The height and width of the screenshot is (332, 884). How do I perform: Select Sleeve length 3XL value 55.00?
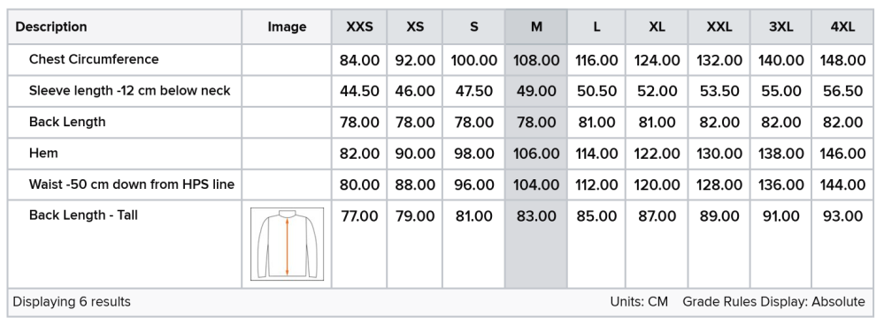coord(780,91)
